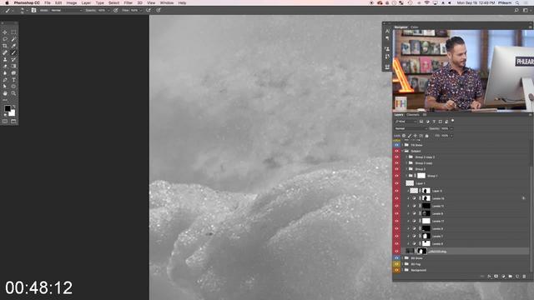
Task: Select the Ellipse shape tool
Action: tap(13, 87)
